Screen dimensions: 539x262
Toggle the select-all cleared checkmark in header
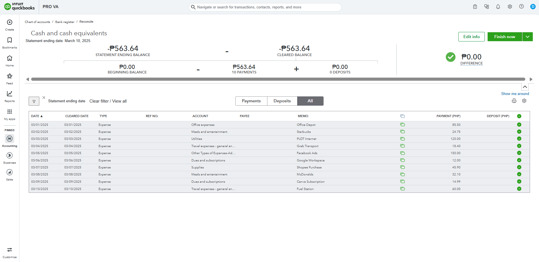point(519,116)
